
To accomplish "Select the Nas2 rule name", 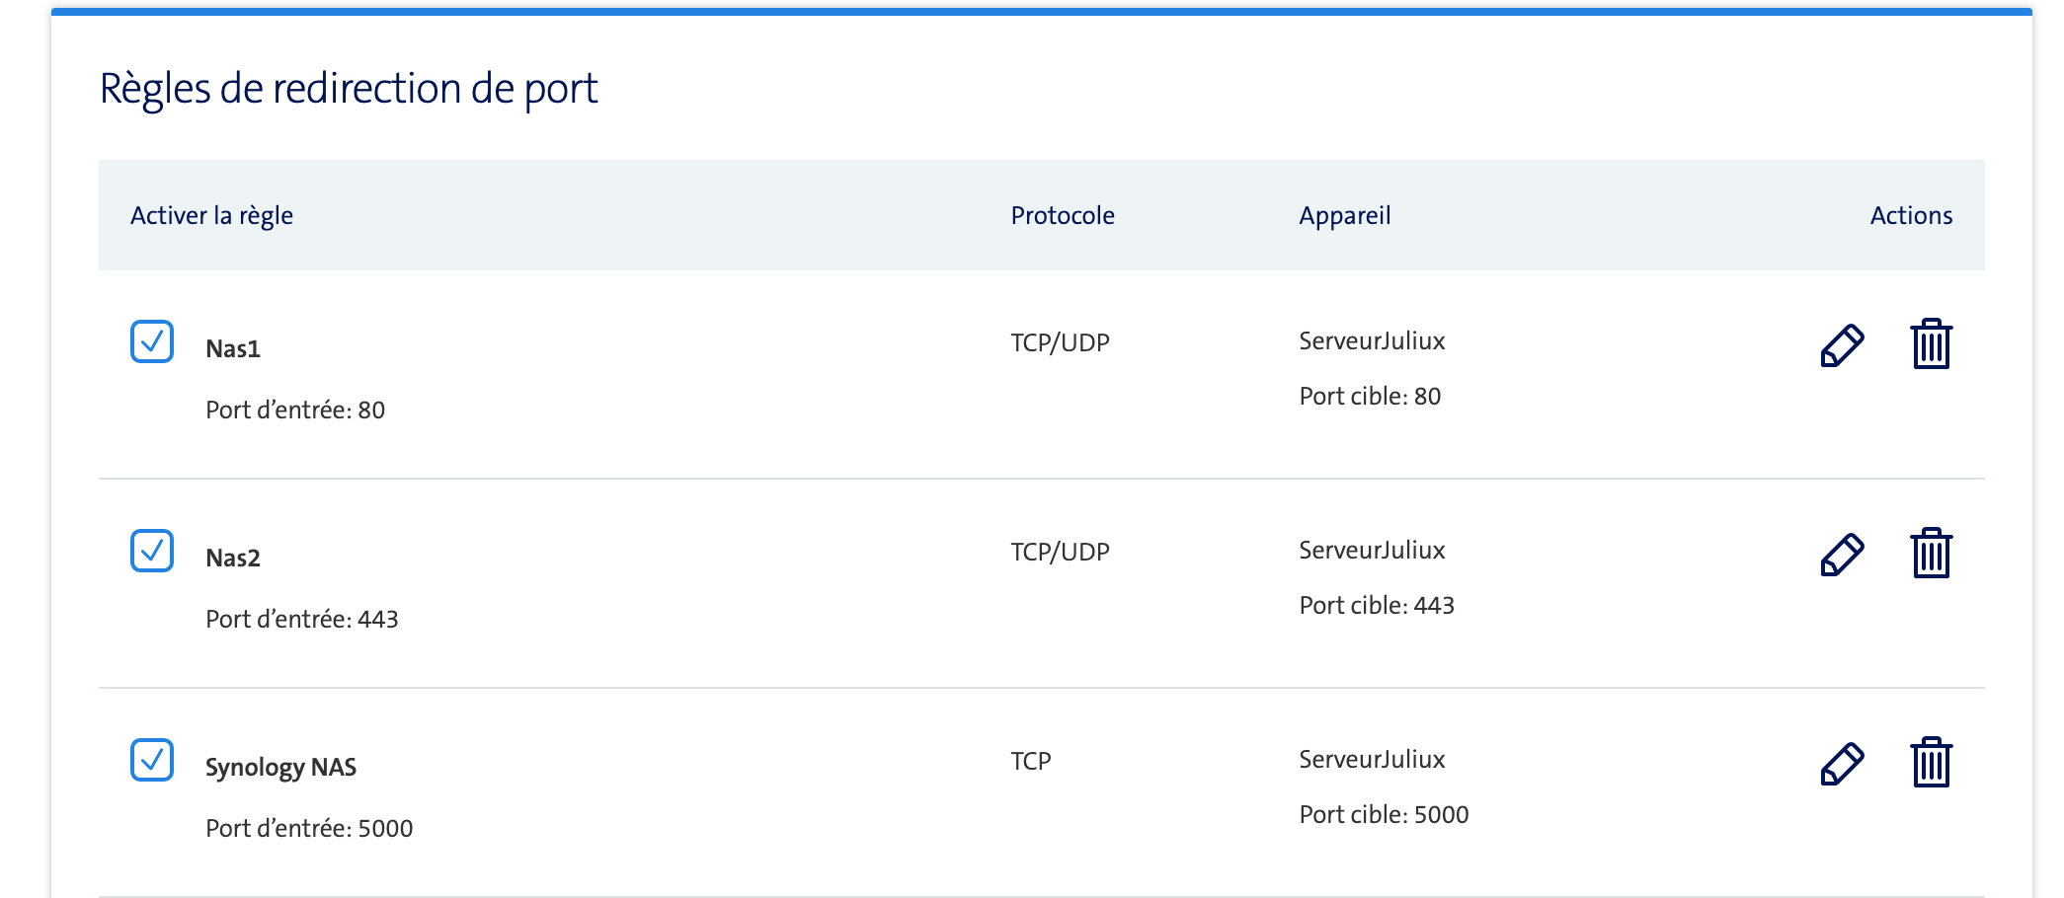I will click(x=233, y=559).
